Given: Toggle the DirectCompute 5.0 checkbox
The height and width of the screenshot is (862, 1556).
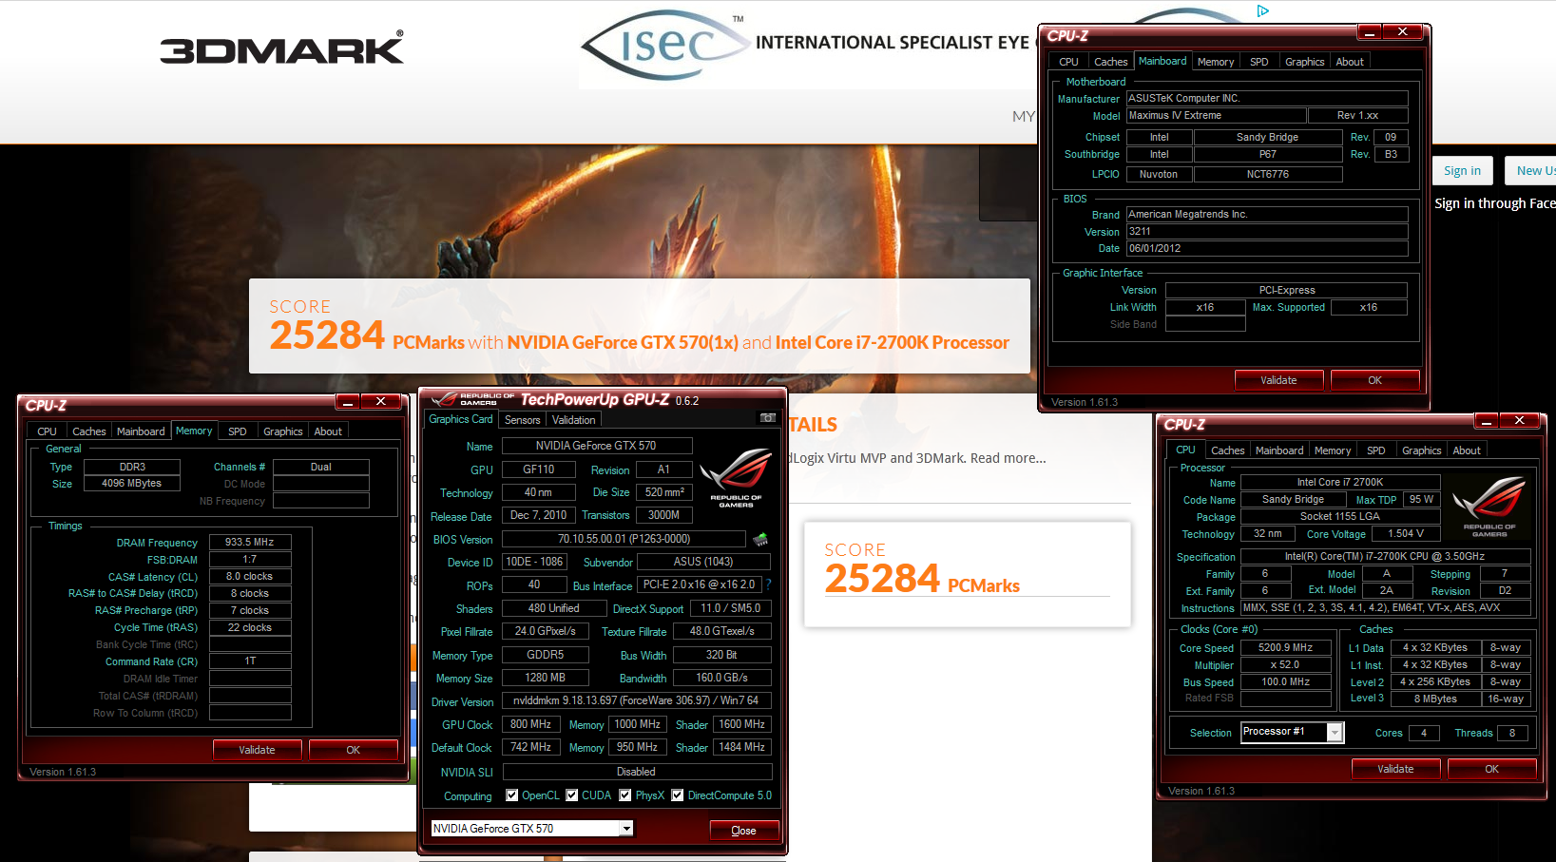Looking at the screenshot, I should [x=678, y=795].
